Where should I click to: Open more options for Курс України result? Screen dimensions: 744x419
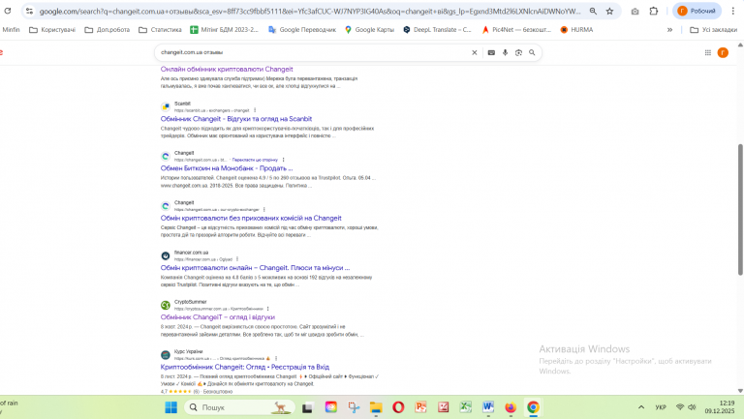276,359
